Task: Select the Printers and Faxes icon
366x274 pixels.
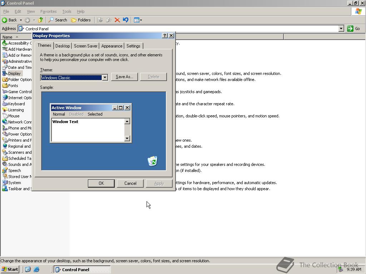Action: click(5, 140)
